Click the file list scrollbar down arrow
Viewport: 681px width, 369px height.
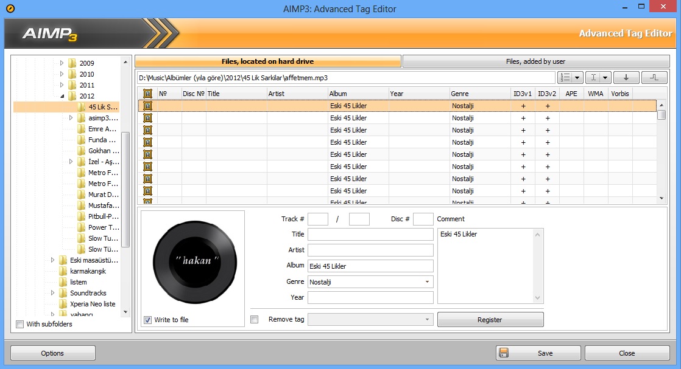coord(662,199)
